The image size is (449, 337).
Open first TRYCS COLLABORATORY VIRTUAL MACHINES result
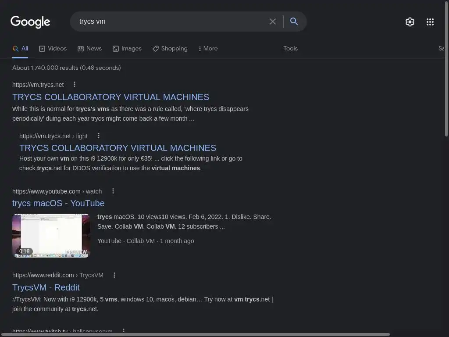110,97
